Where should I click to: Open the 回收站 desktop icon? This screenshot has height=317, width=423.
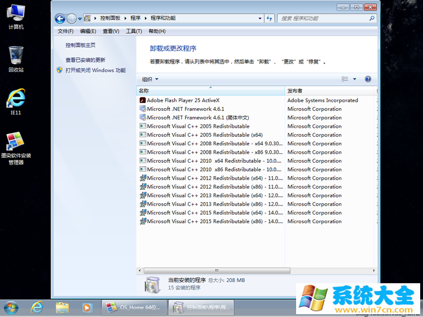[16, 59]
